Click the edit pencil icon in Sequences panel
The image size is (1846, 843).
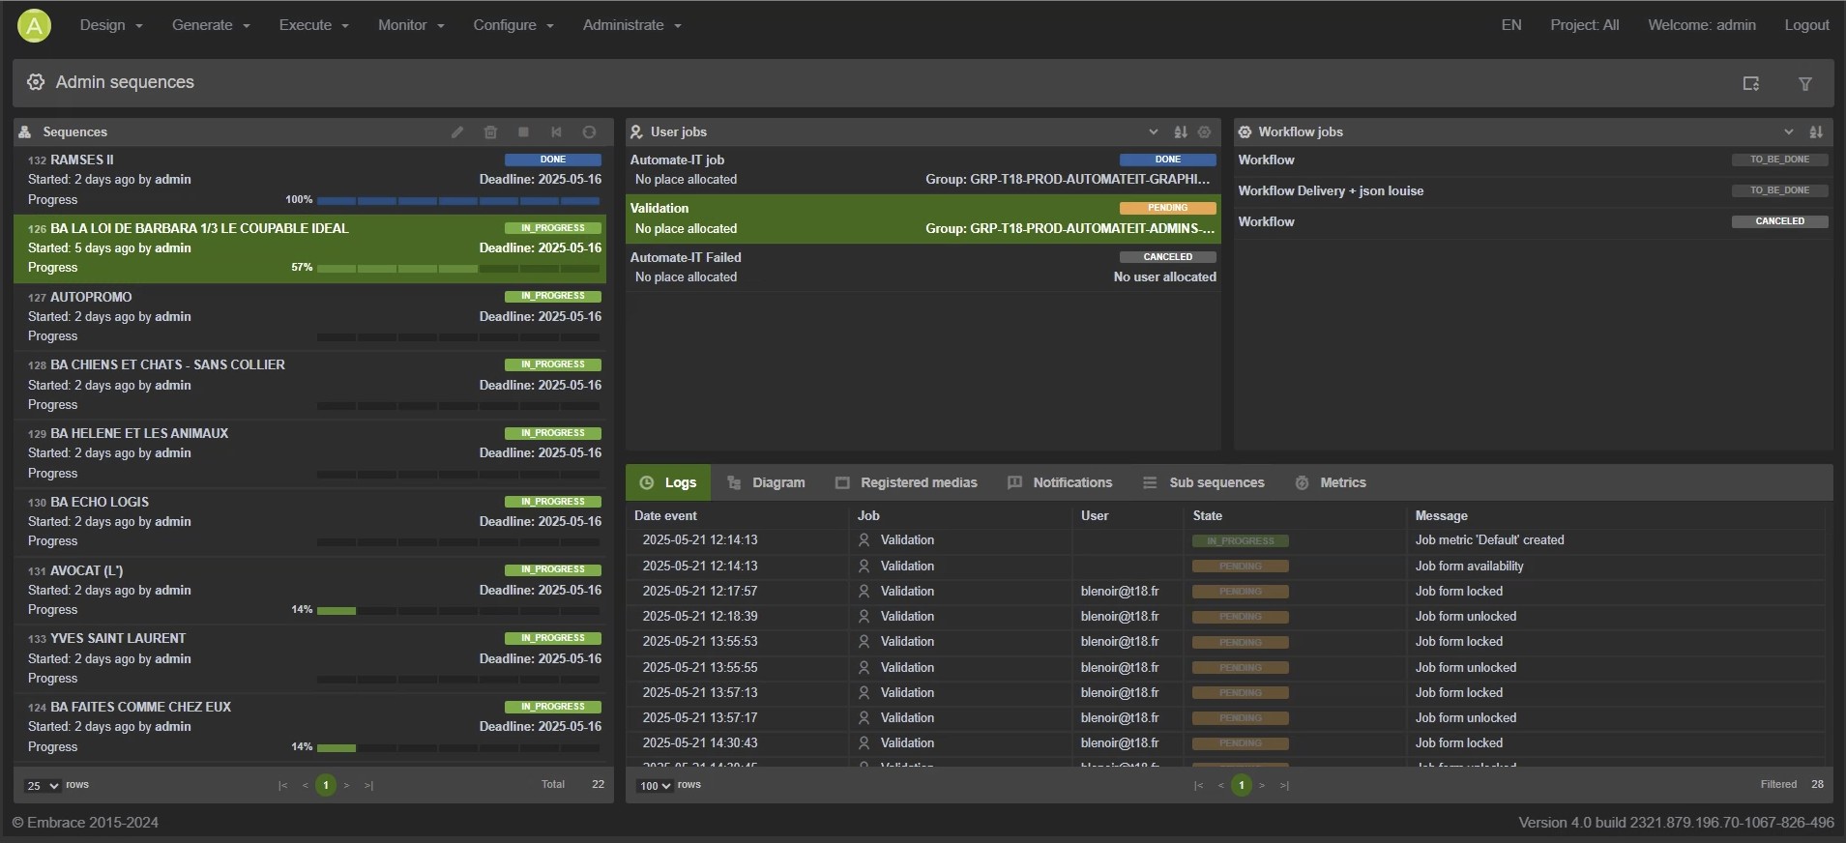click(x=457, y=132)
